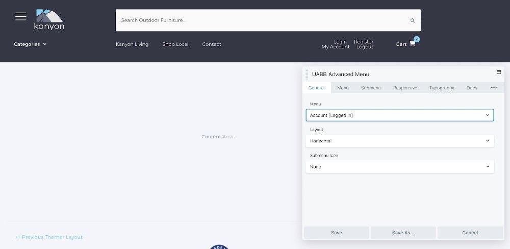
Task: Click the Kanyon logo
Action: click(49, 20)
